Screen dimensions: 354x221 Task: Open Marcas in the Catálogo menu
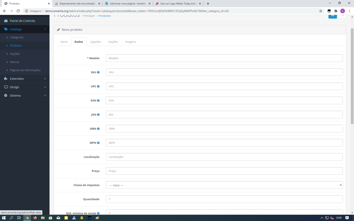coord(15,62)
